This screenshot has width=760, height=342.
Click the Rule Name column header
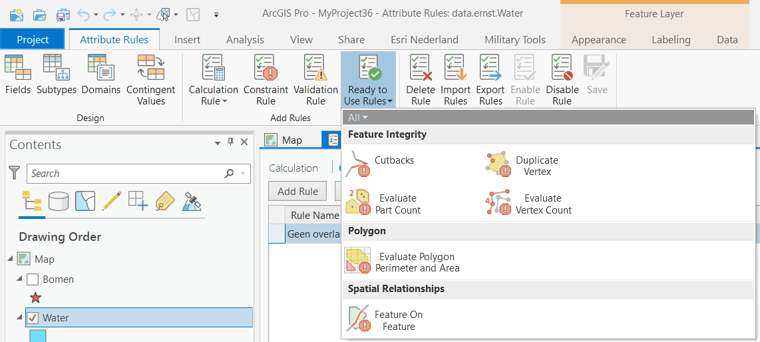pyautogui.click(x=315, y=215)
